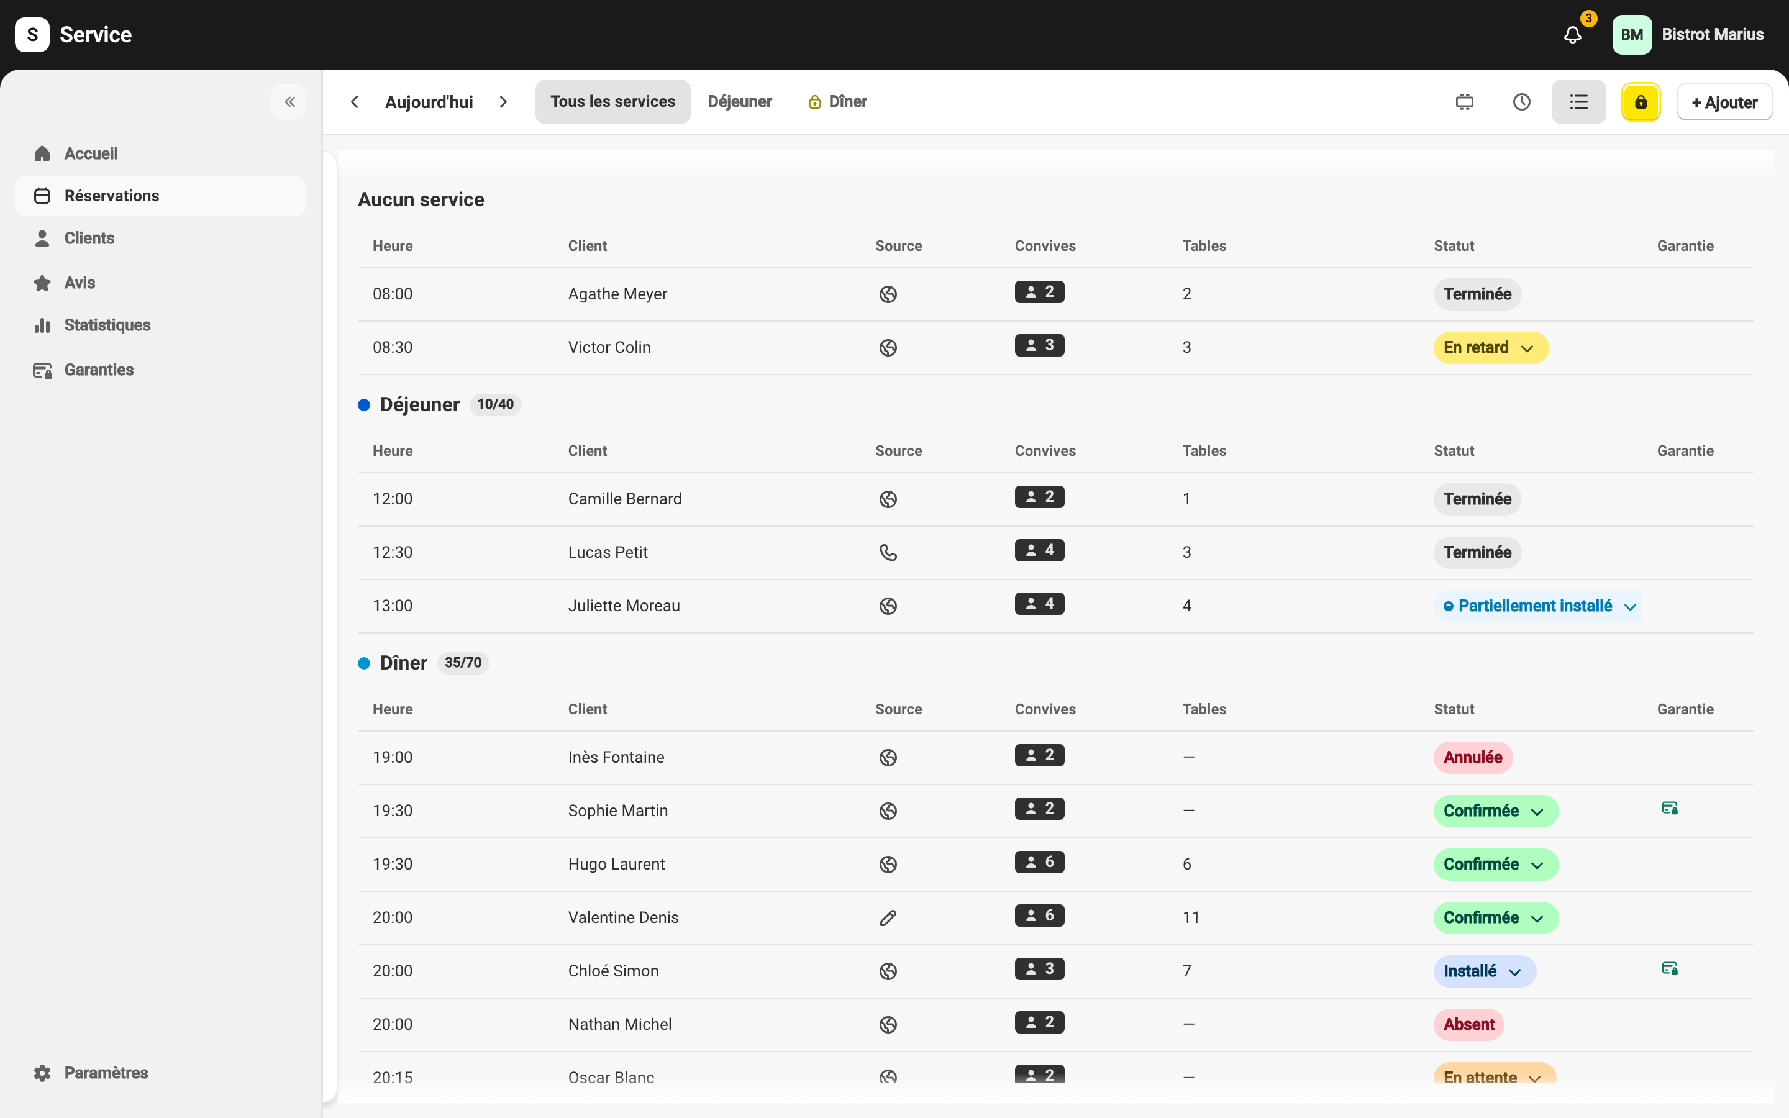Select client name Juliette Moreau

tap(624, 606)
